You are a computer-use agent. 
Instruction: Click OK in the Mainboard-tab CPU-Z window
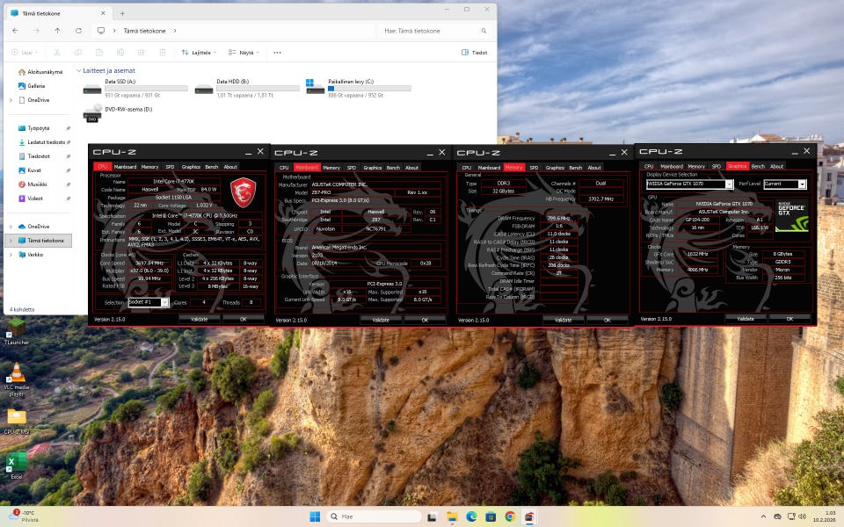click(425, 320)
